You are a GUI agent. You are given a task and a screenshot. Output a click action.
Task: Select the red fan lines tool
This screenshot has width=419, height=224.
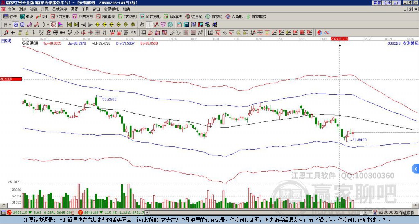[150, 33]
